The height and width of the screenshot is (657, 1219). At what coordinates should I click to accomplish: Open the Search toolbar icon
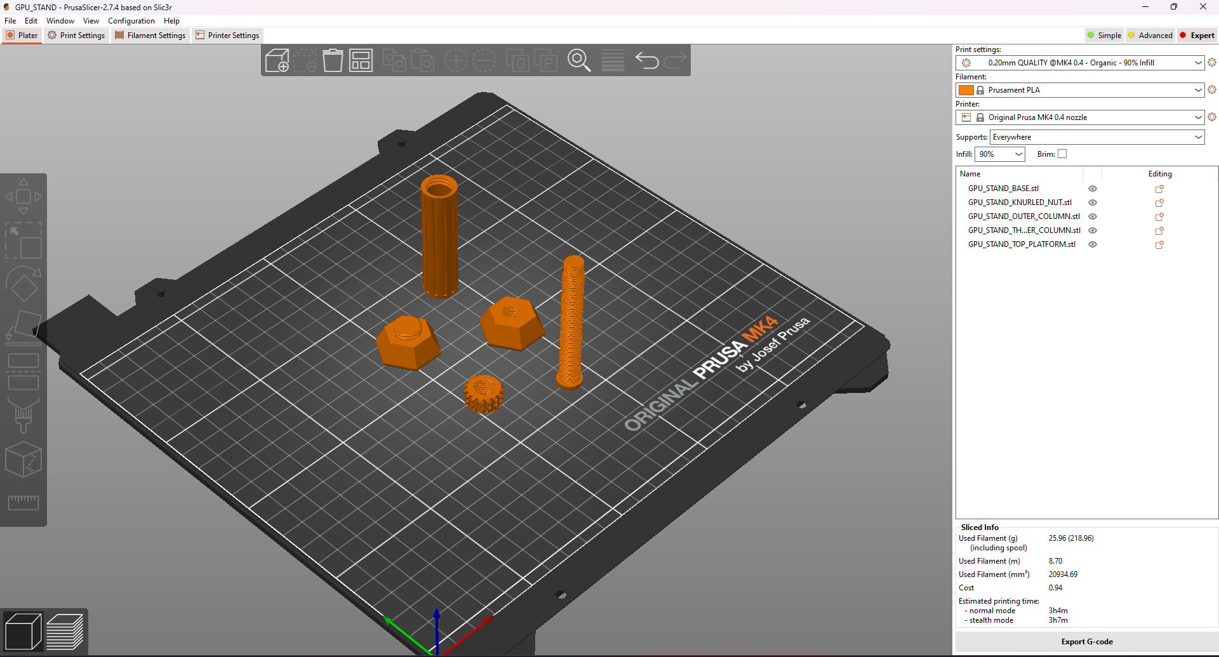pyautogui.click(x=580, y=60)
